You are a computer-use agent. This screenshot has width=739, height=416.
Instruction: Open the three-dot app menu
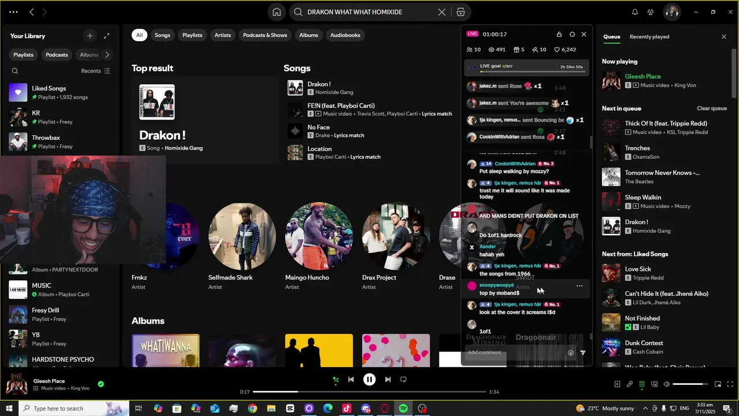tap(13, 12)
